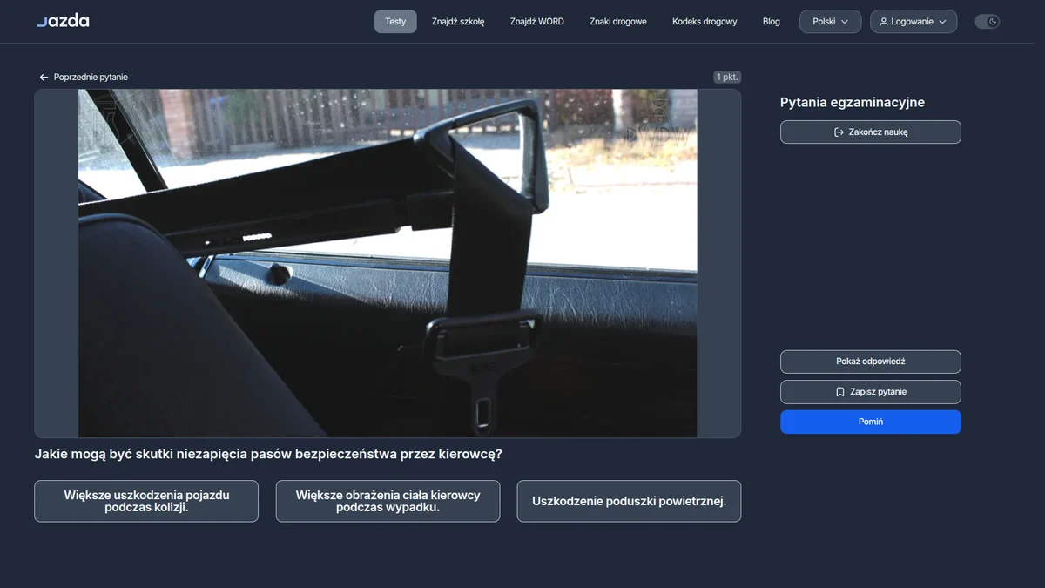Open Znajdź WORD in the navigation
Screen dimensions: 1045x588
pos(537,22)
